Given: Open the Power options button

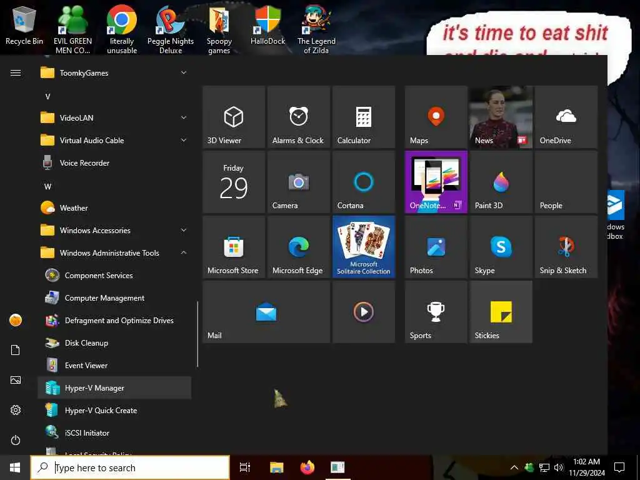Looking at the screenshot, I should tap(16, 440).
